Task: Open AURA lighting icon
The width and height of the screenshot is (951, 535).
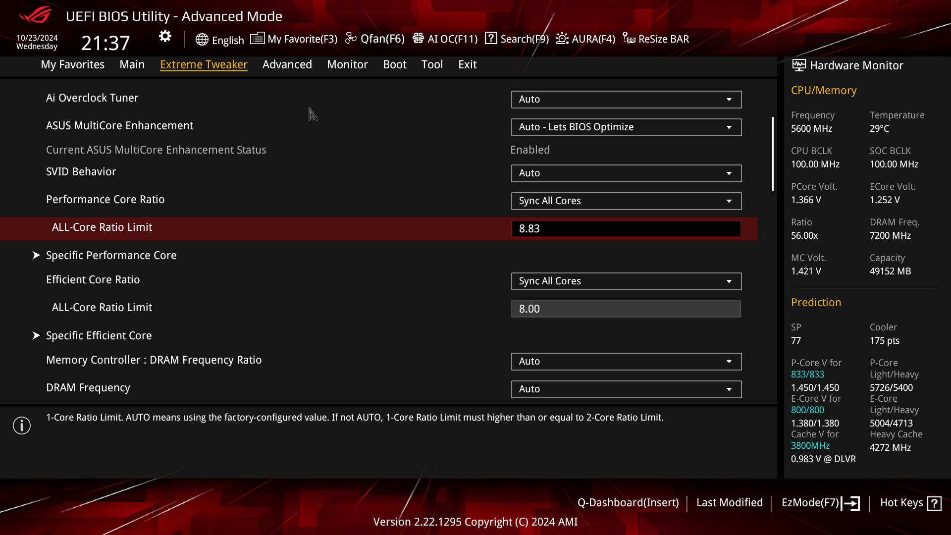Action: [x=562, y=39]
